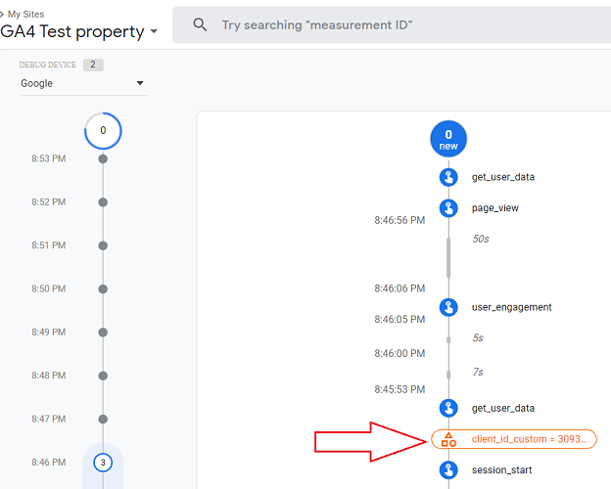Click the blue 0 new events bubble

pos(448,139)
